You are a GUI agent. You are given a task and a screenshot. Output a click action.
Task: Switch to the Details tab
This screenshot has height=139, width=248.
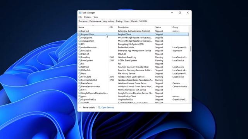click(x=134, y=21)
